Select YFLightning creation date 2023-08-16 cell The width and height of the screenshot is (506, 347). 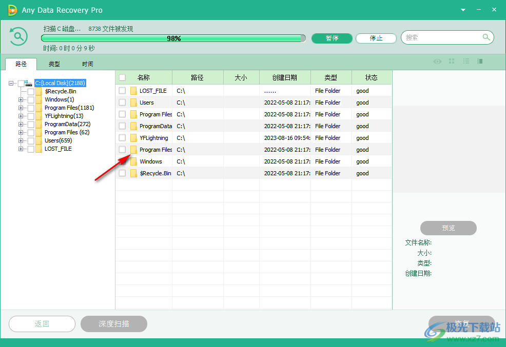click(x=285, y=138)
